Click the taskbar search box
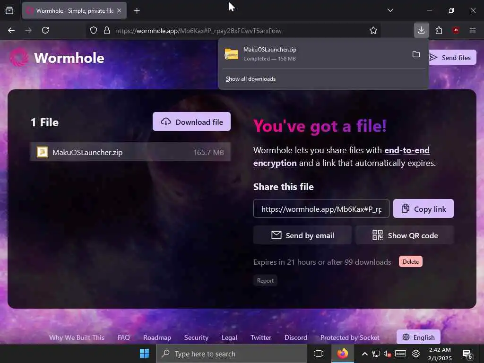Viewport: 484px width, 363px height. [x=232, y=354]
